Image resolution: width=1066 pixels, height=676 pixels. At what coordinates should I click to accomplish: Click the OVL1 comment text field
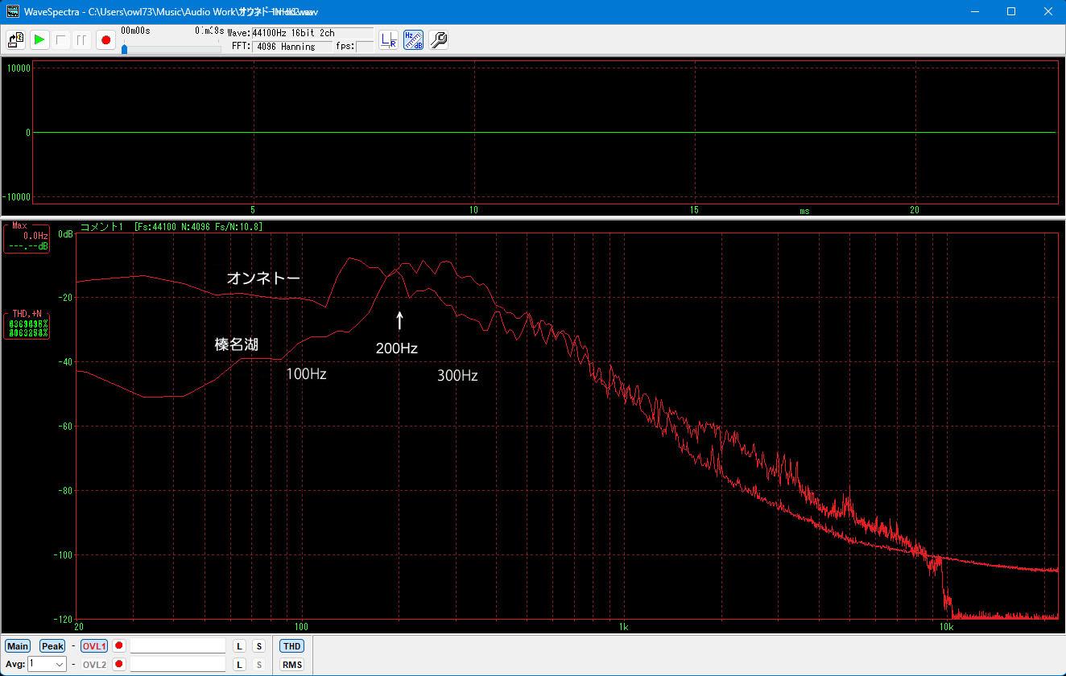tap(177, 646)
